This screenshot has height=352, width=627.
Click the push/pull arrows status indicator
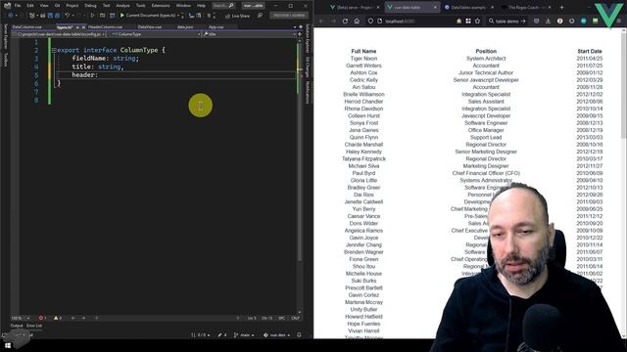[200, 335]
